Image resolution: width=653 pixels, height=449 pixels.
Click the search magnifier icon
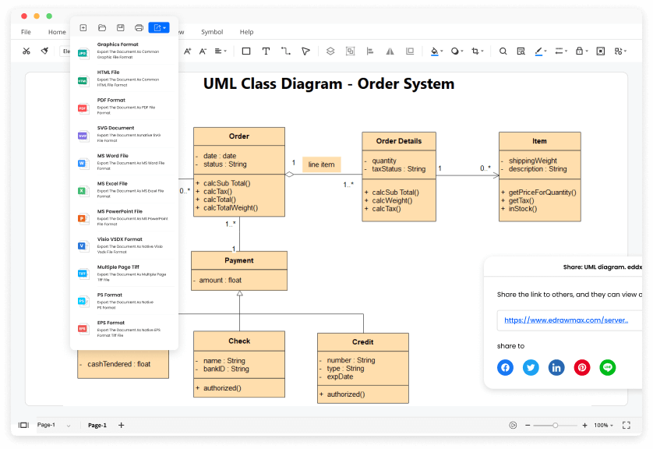[x=503, y=51]
